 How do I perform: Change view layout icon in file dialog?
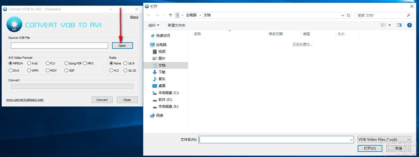click(383, 25)
